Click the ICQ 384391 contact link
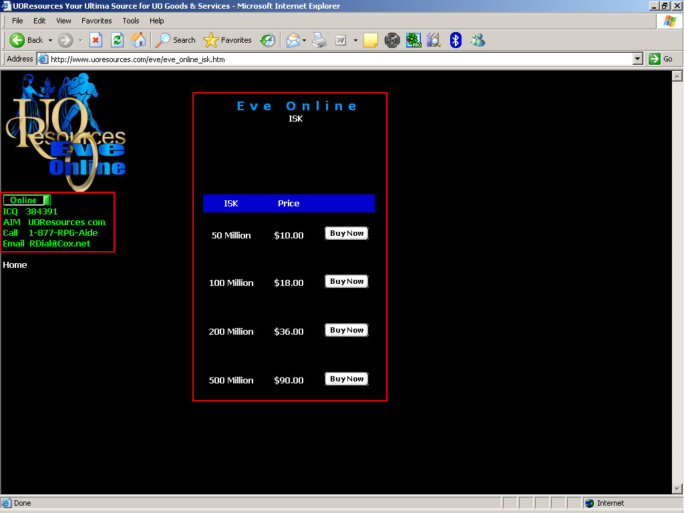 pos(30,211)
